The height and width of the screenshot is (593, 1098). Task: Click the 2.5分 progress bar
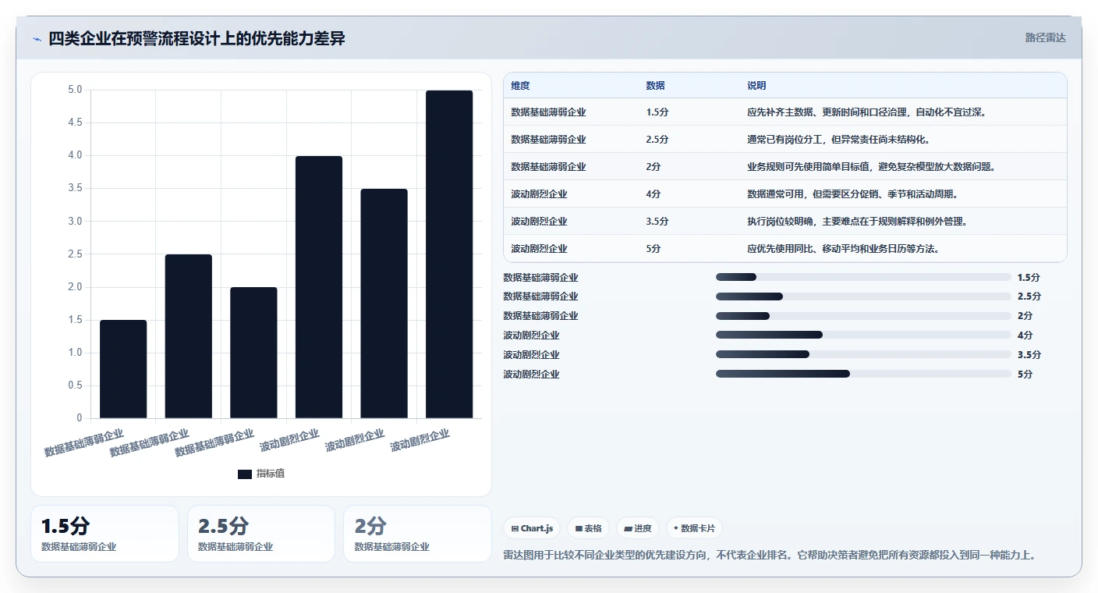click(863, 296)
